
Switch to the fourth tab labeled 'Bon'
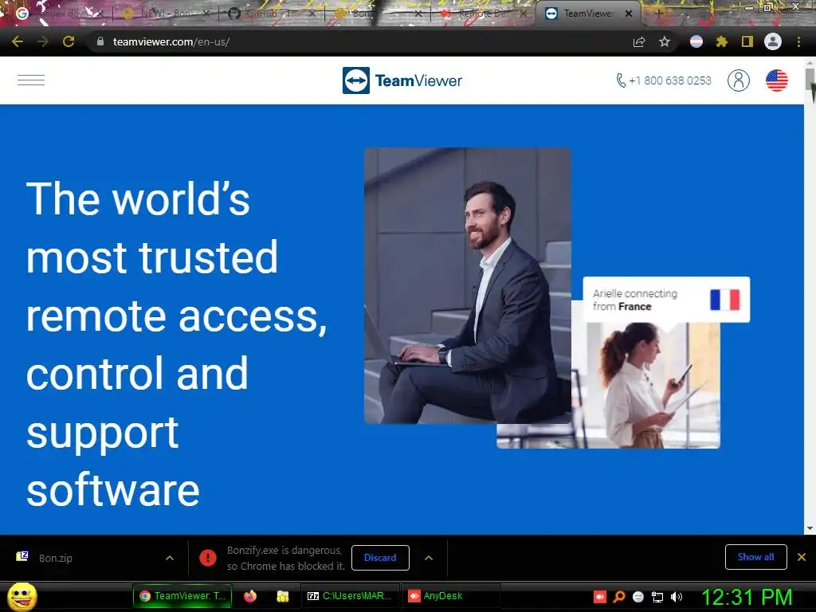tap(377, 14)
